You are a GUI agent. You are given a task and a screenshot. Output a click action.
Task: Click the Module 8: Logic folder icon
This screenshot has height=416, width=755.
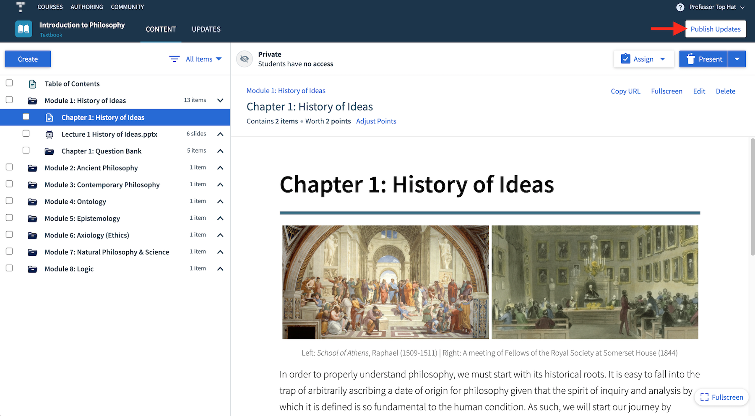pos(32,269)
